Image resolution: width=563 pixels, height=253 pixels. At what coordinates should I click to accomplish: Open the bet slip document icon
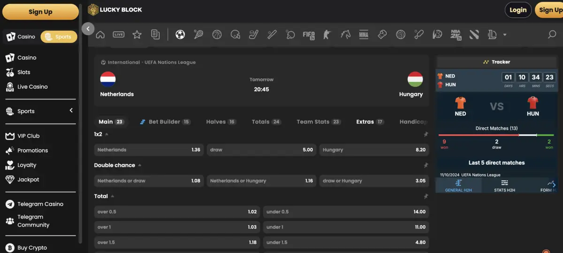click(155, 34)
